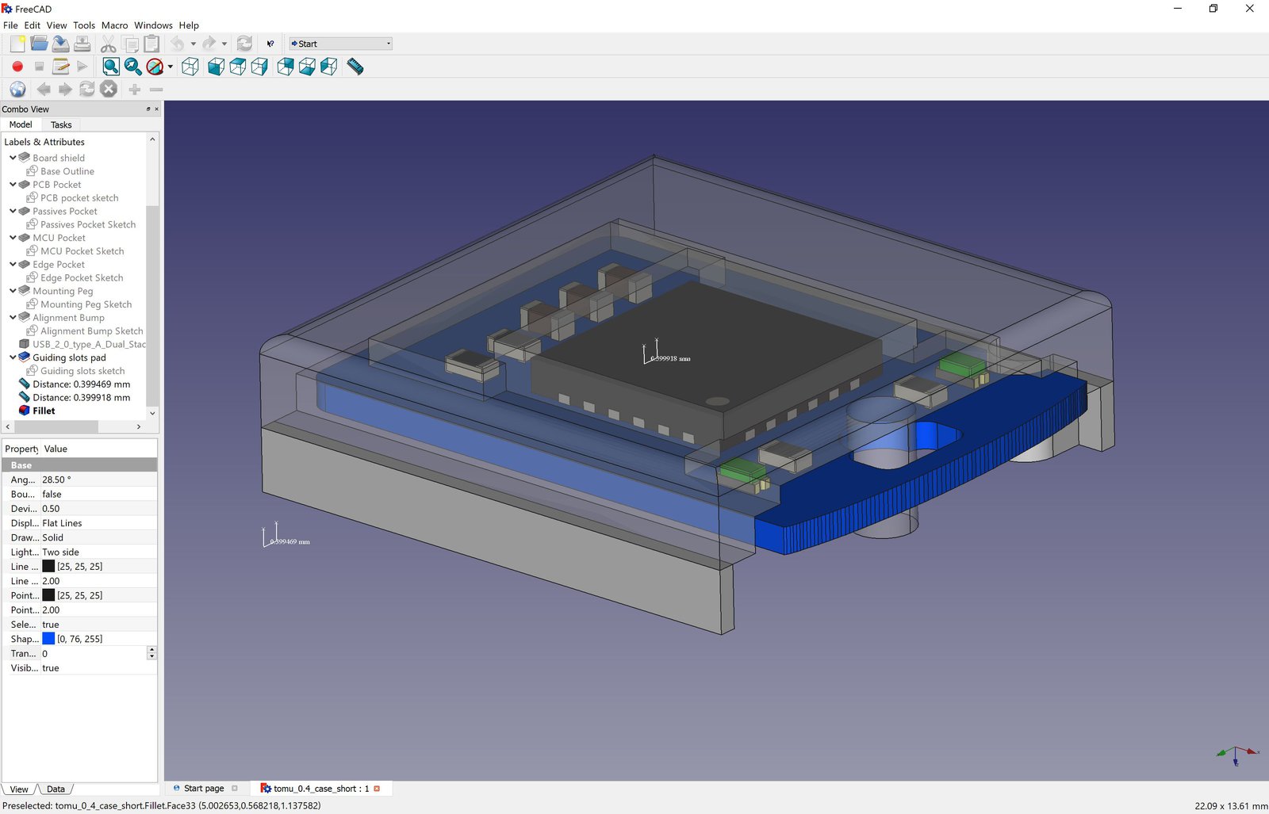Set the view to Top
This screenshot has height=814, width=1269.
(237, 67)
